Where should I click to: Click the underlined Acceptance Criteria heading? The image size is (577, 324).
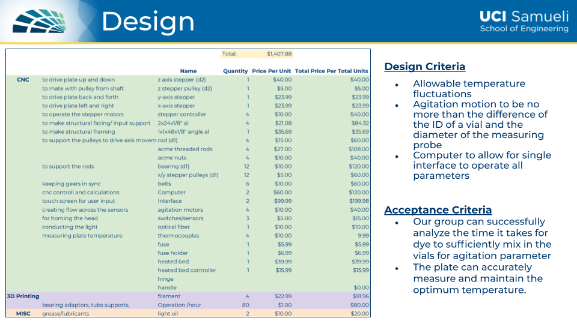click(x=438, y=210)
